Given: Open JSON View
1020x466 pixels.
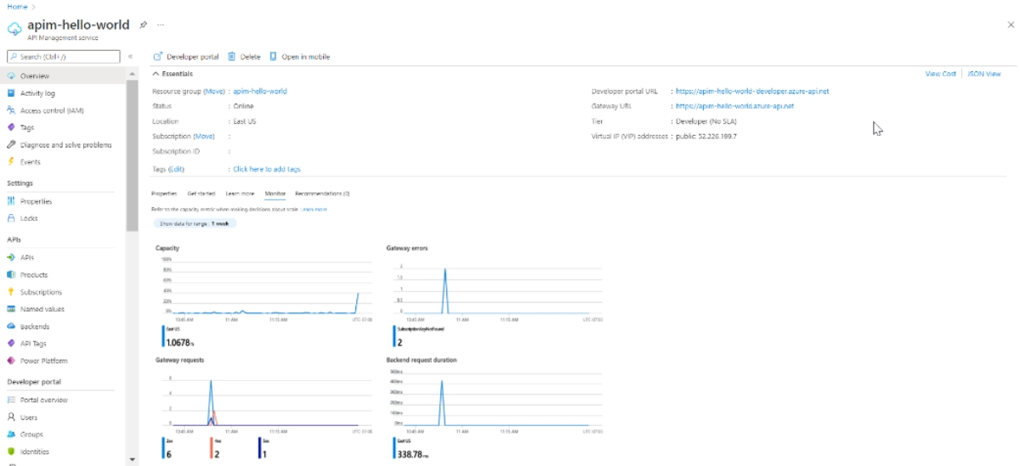Looking at the screenshot, I should pos(984,74).
